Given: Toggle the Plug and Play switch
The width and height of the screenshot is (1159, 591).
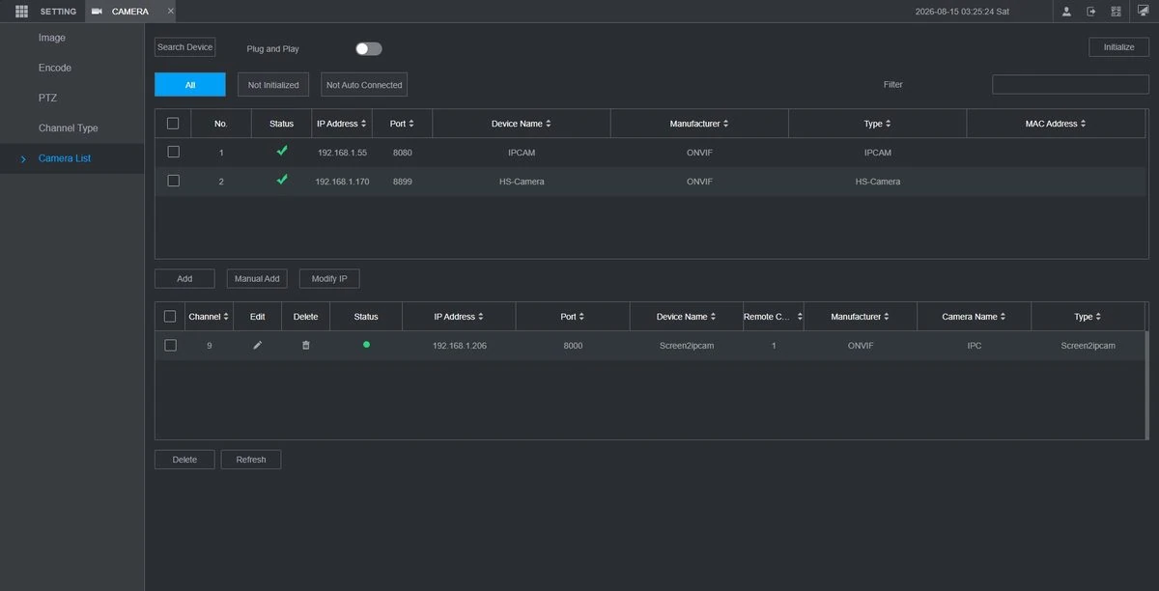Looking at the screenshot, I should coord(368,48).
